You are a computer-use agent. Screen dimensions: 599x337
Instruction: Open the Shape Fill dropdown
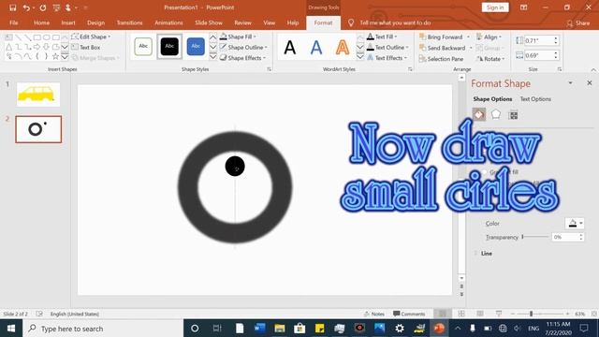coord(238,37)
